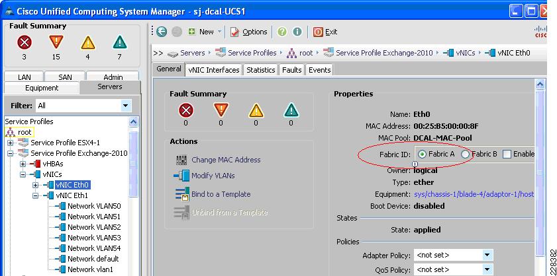
Task: Click the Exit button
Action: click(325, 32)
